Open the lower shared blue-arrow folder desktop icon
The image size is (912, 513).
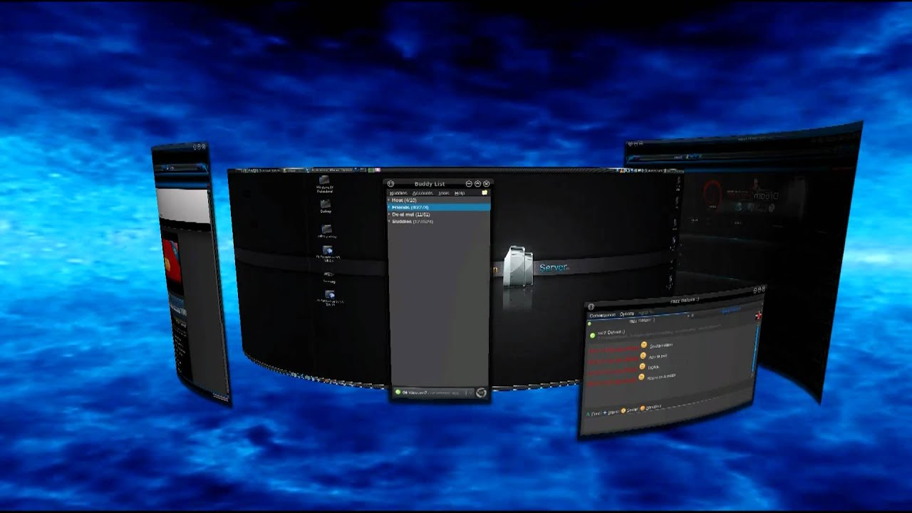tap(329, 294)
